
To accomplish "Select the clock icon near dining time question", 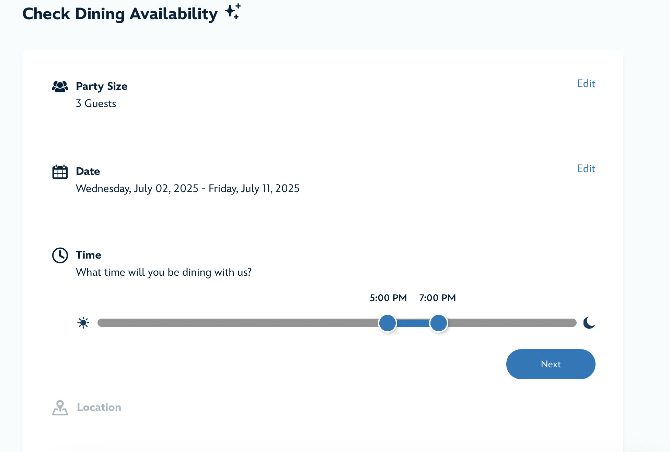I will [x=60, y=255].
